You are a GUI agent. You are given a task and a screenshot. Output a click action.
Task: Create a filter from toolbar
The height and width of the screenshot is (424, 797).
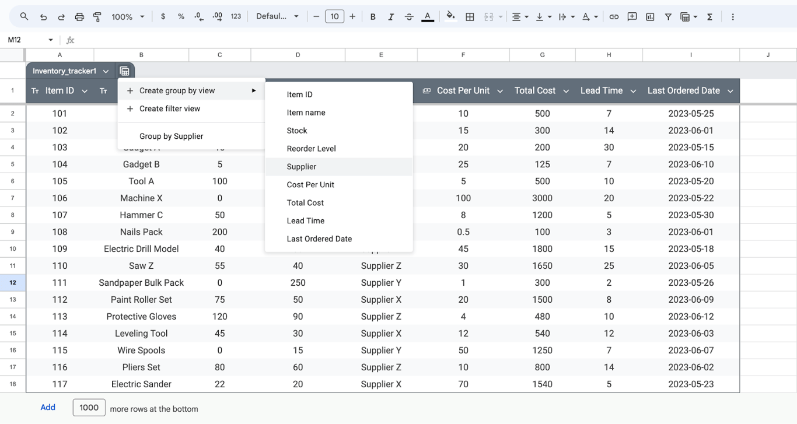tap(668, 17)
